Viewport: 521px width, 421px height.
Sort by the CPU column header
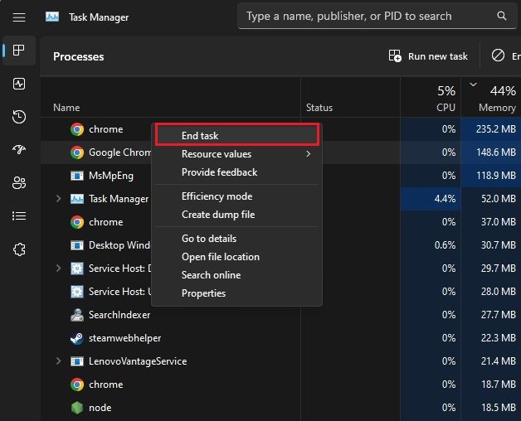(x=446, y=108)
